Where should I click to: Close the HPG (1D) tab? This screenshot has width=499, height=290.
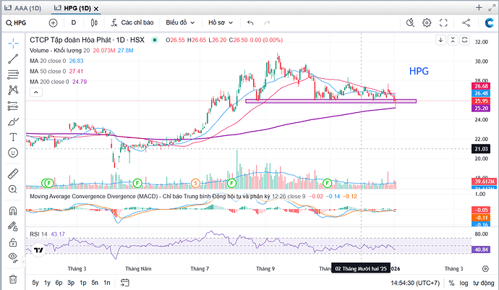[96, 9]
